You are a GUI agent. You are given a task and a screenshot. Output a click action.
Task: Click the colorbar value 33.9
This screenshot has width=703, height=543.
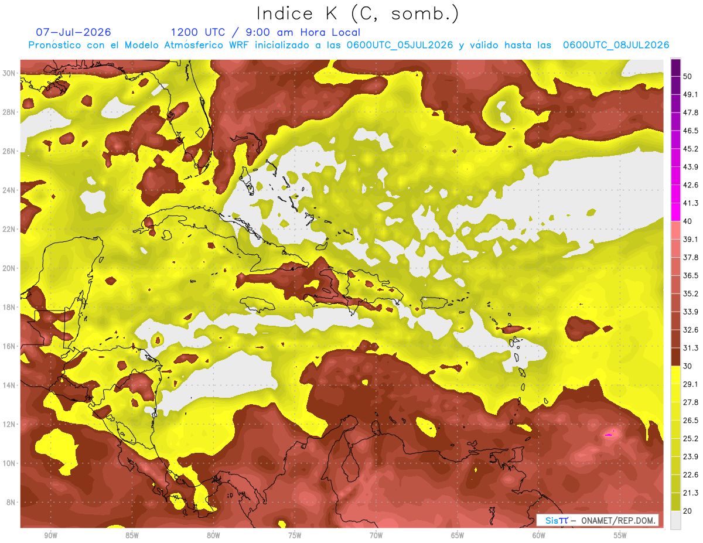pos(691,312)
